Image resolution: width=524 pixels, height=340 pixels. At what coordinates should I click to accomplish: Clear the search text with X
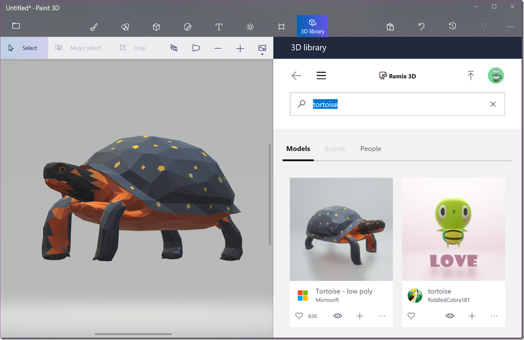(x=493, y=104)
